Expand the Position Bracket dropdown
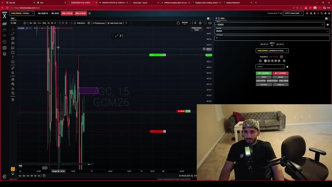The height and width of the screenshot is (187, 332). click(270, 66)
